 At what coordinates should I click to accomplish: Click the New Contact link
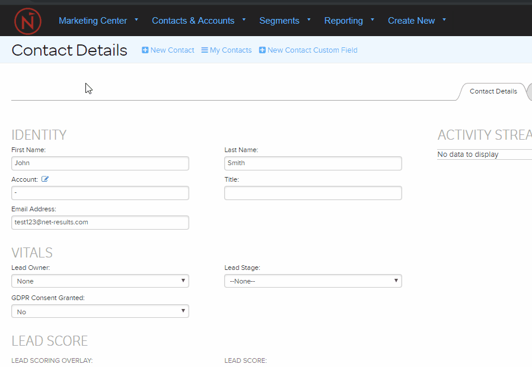pyautogui.click(x=173, y=50)
